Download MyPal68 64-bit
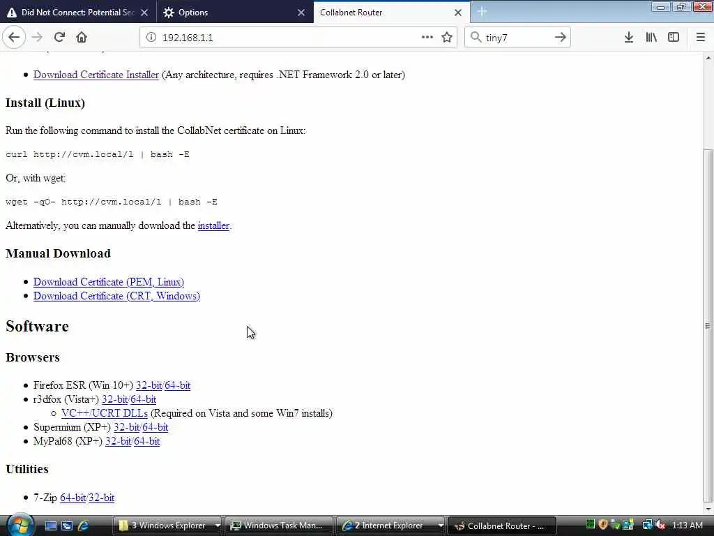 (147, 442)
